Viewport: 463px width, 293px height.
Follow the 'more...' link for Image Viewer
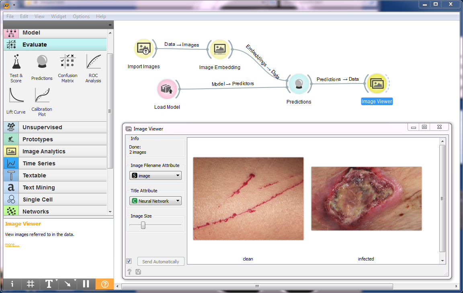click(x=12, y=245)
